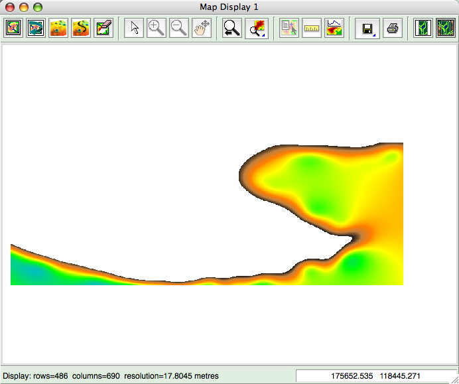Toggle constrain map to region geometry

423,28
